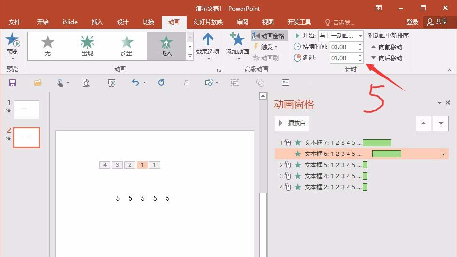Viewport: 457px width, 257px height.
Task: Start slideshow from beginning icon
Action: [x=111, y=83]
